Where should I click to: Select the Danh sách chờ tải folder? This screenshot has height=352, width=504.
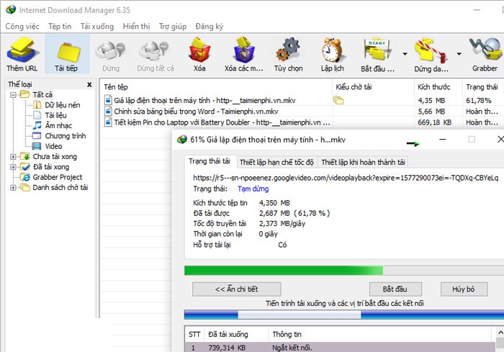(x=54, y=187)
